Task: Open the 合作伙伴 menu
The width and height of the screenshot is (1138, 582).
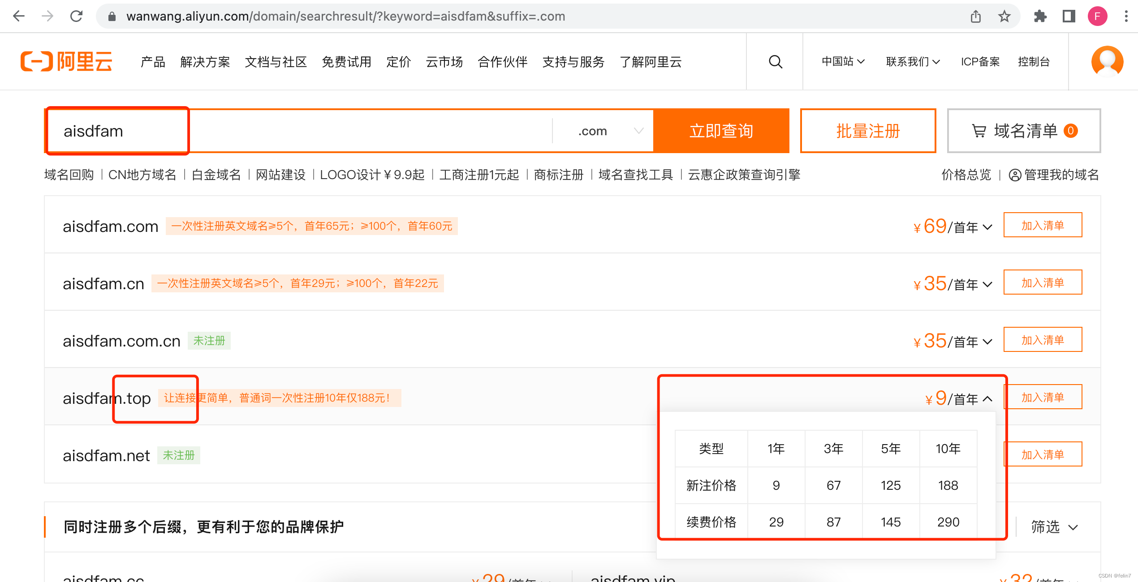Action: click(503, 62)
